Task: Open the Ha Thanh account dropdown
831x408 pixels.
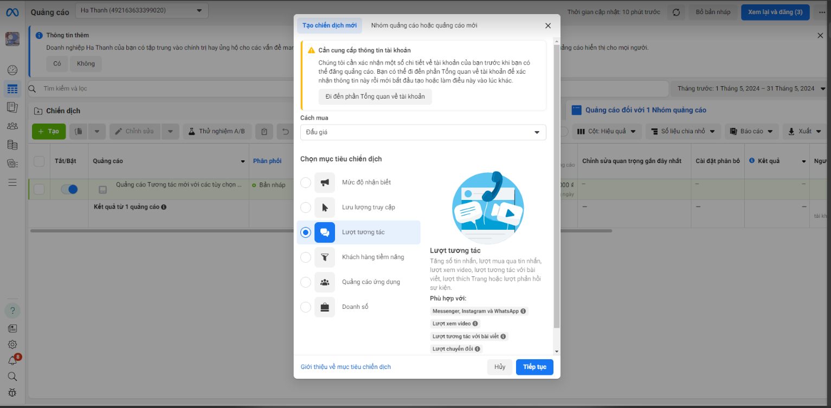Action: point(141,10)
